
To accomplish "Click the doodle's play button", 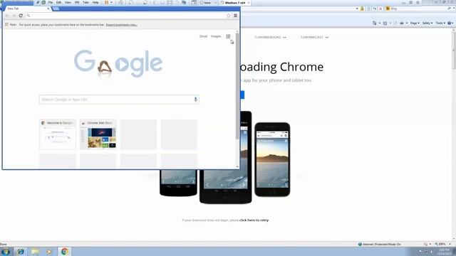I will [x=122, y=64].
